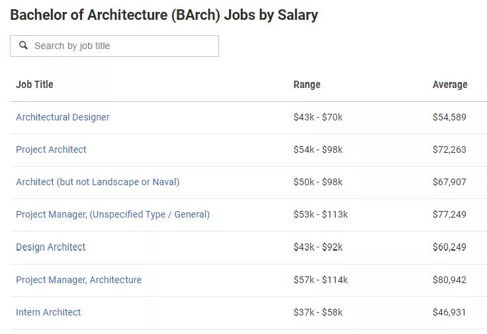
Task: Click the Bachelor of Architecture Jobs heading
Action: point(164,15)
